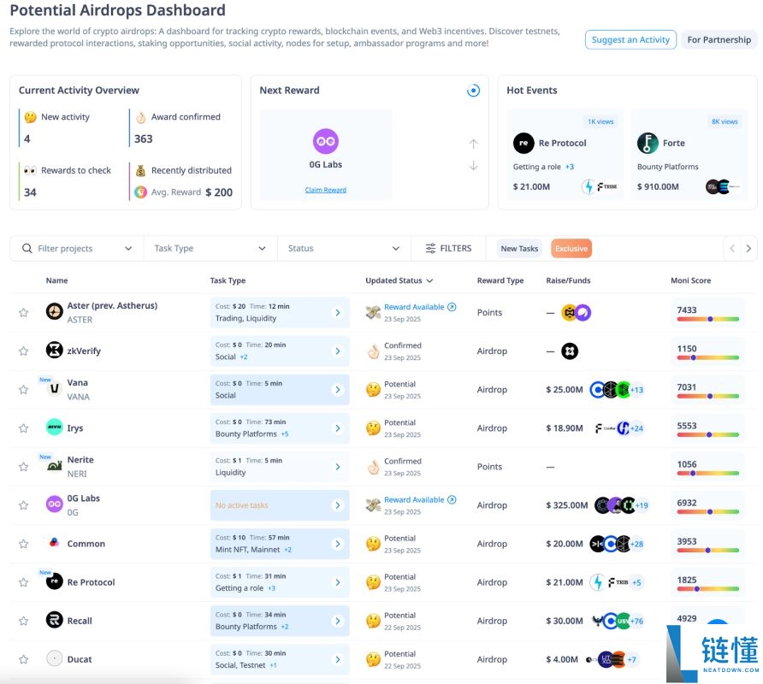Click Vana +13 investors badge
This screenshot has height=684, width=763.
[x=637, y=390]
